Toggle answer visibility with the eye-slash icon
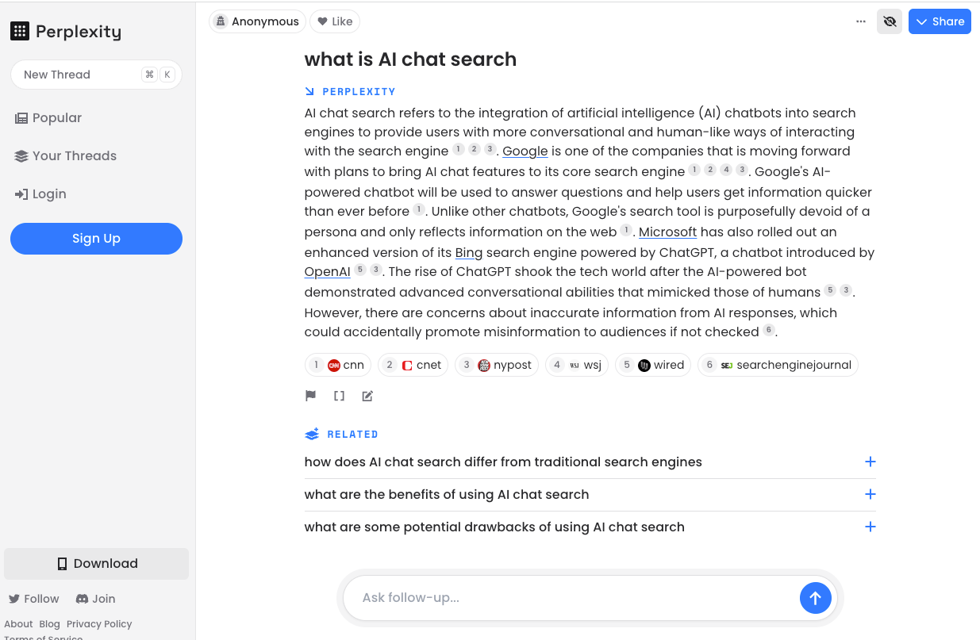Screen dimensions: 980x640 pos(890,21)
